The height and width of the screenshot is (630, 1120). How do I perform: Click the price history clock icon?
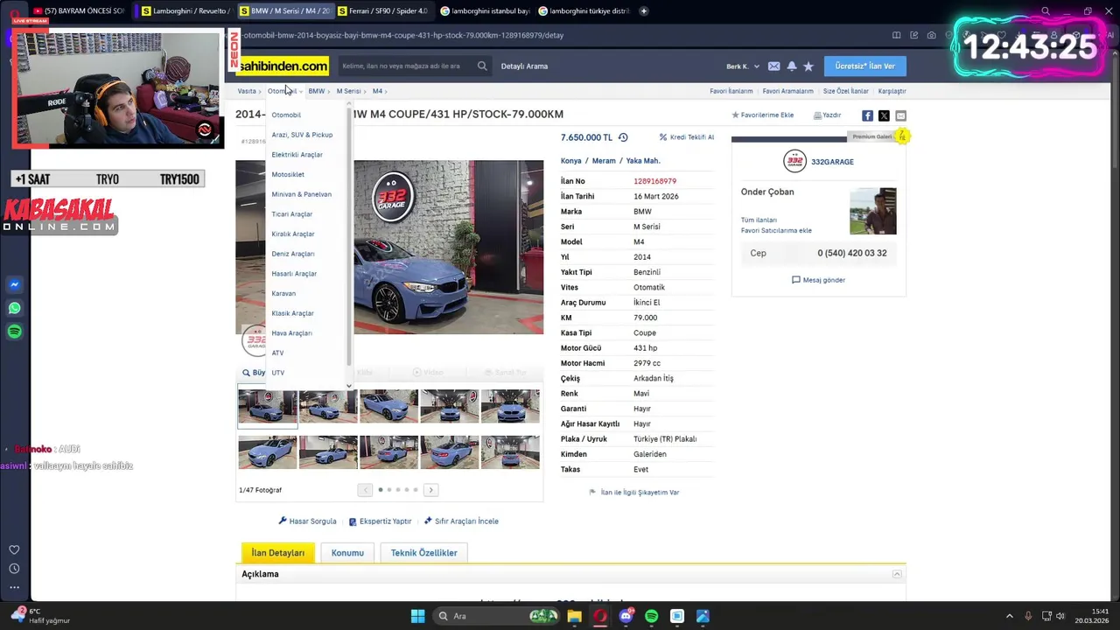[623, 137]
